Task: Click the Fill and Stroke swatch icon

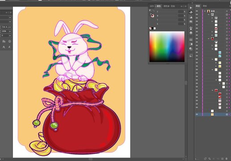Action: click(x=150, y=11)
